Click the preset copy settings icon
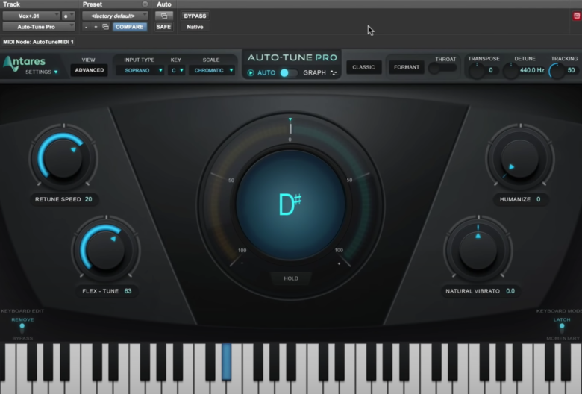Screen dimensions: 582x394 (x=106, y=27)
